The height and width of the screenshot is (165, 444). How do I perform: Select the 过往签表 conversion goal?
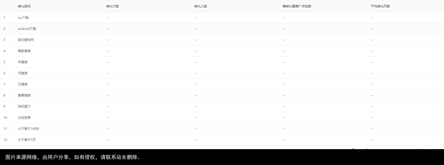pos(24,118)
